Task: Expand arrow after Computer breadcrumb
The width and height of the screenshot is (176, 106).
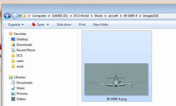Action: tap(49, 16)
